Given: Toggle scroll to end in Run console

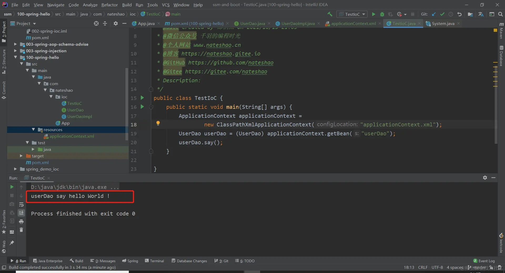Looking at the screenshot, I should coord(21,213).
